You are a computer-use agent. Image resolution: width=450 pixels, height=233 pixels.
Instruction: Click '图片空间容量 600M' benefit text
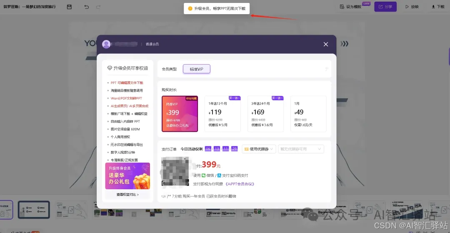click(125, 129)
